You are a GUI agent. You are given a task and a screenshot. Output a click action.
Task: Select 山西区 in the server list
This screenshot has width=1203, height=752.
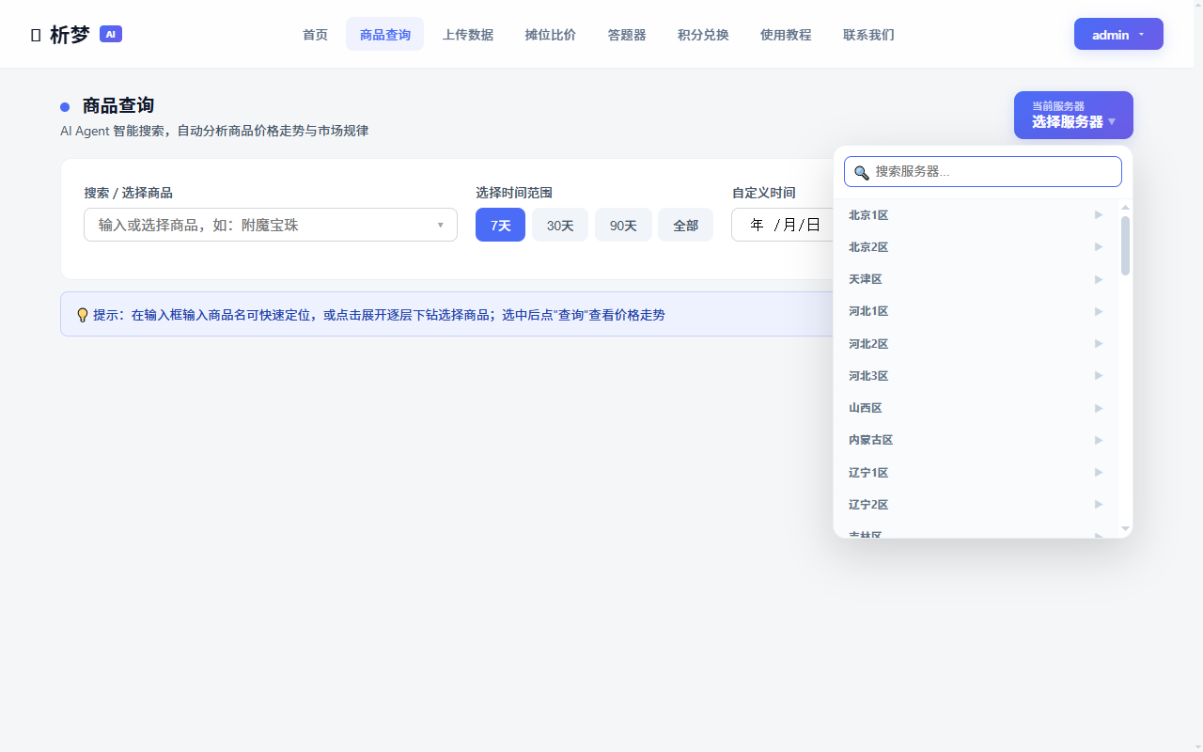click(x=976, y=408)
